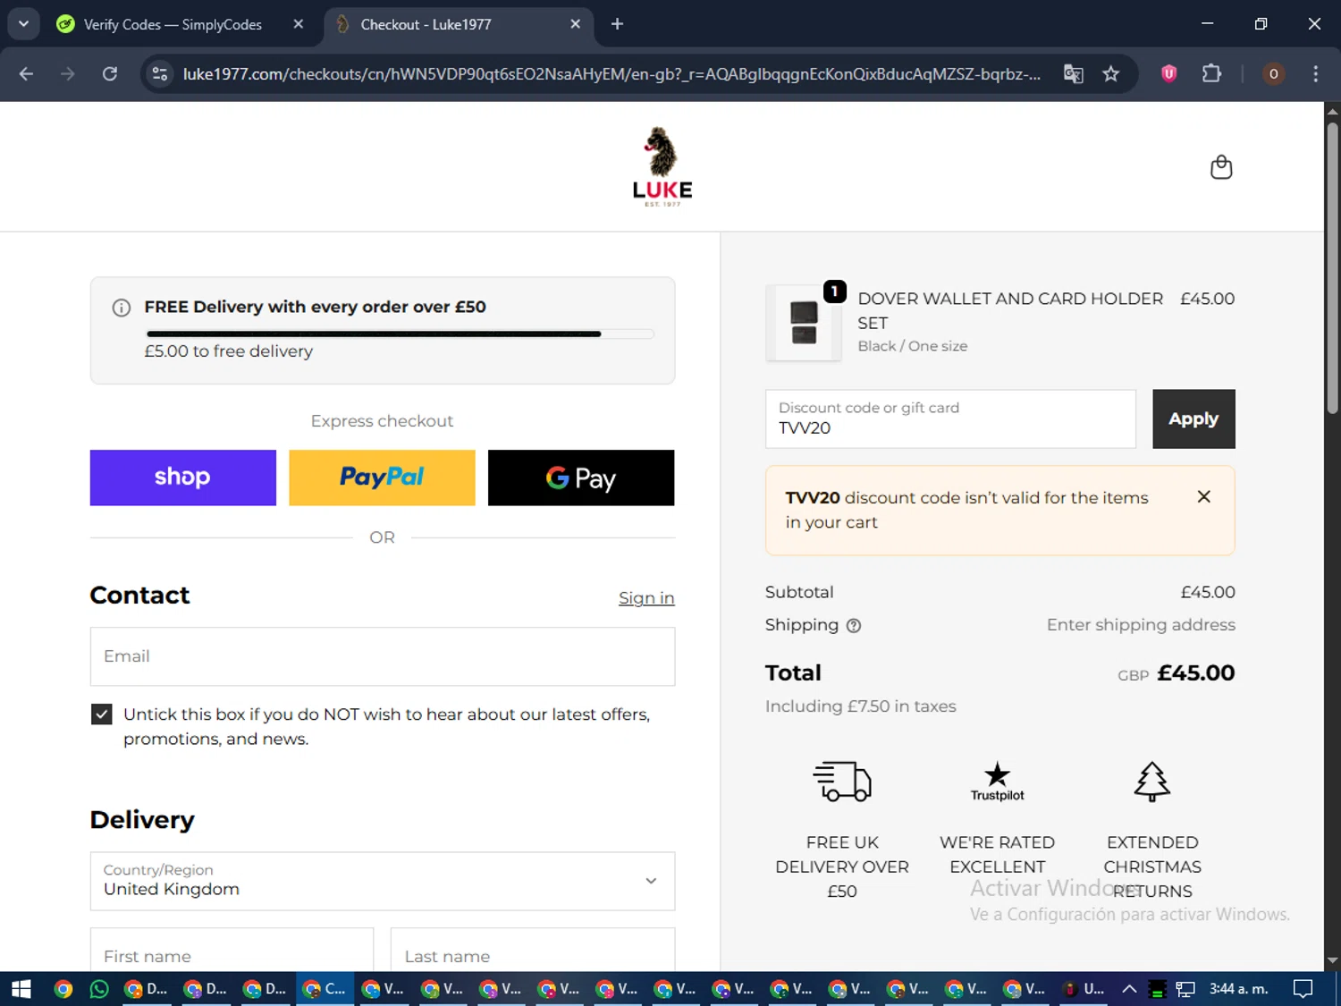Click the translate page icon
1341x1006 pixels.
click(x=1074, y=73)
